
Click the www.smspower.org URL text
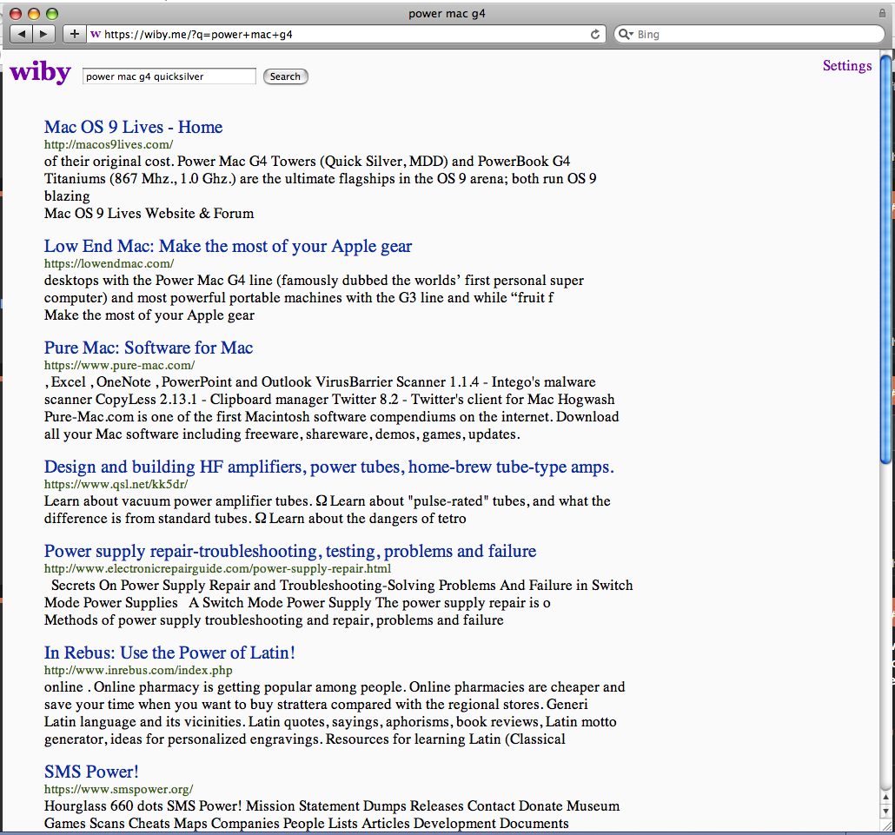point(118,789)
